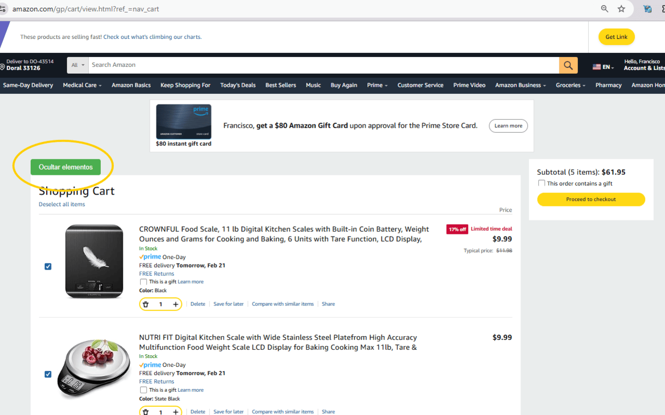Open FREE Returns link under CROWNFUL scale
Viewport: 665px width, 415px height.
(x=156, y=274)
